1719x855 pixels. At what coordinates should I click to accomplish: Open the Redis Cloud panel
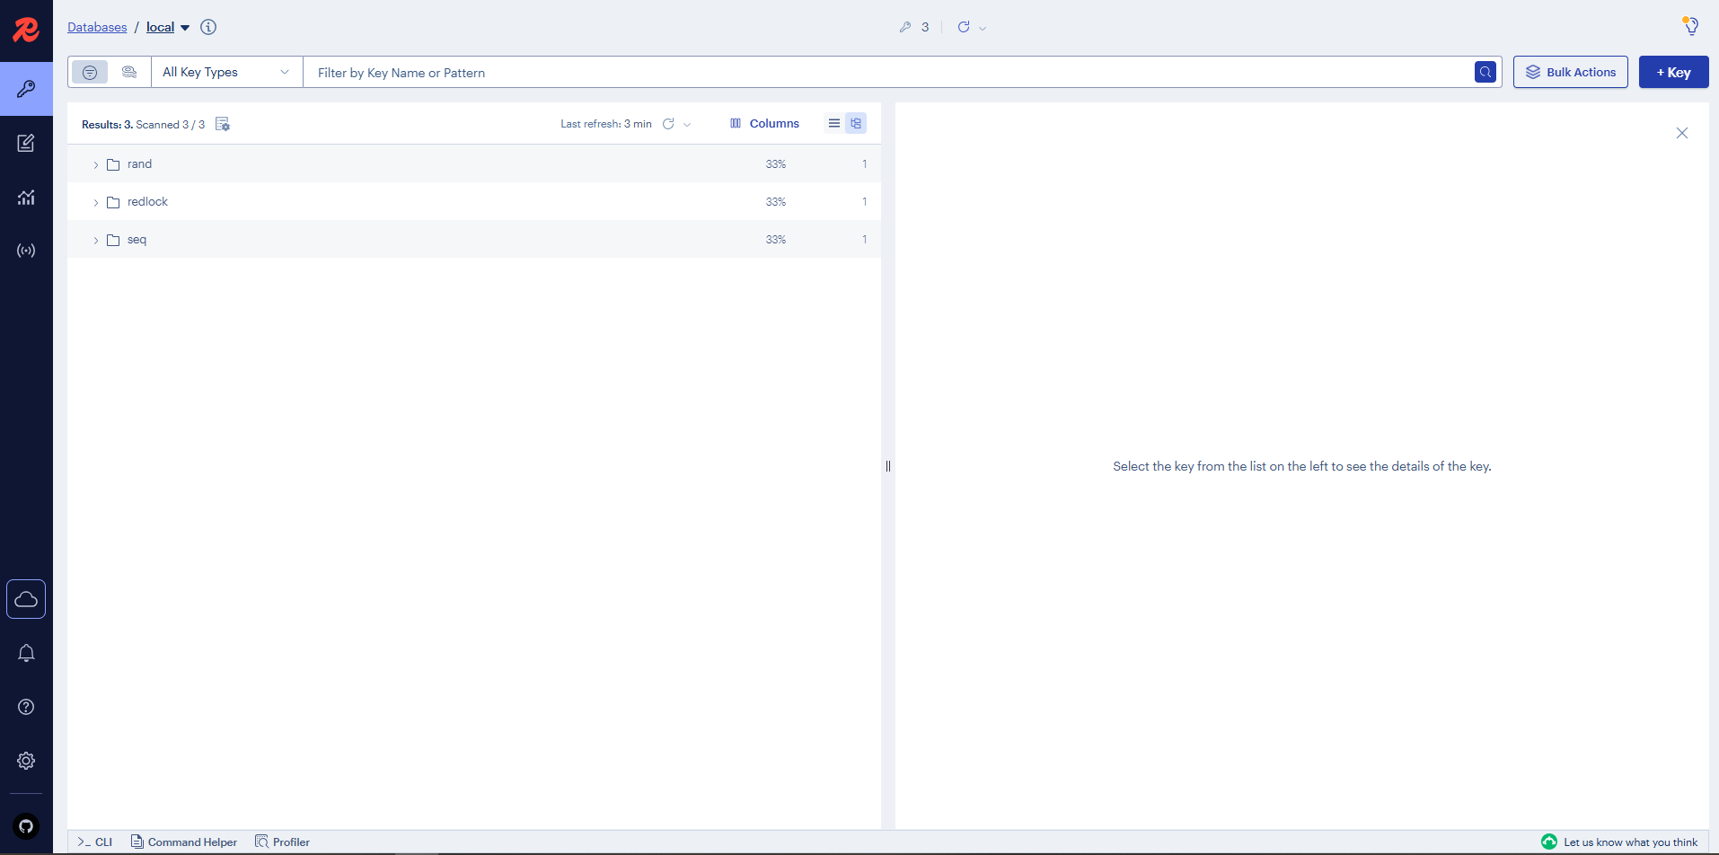coord(26,598)
